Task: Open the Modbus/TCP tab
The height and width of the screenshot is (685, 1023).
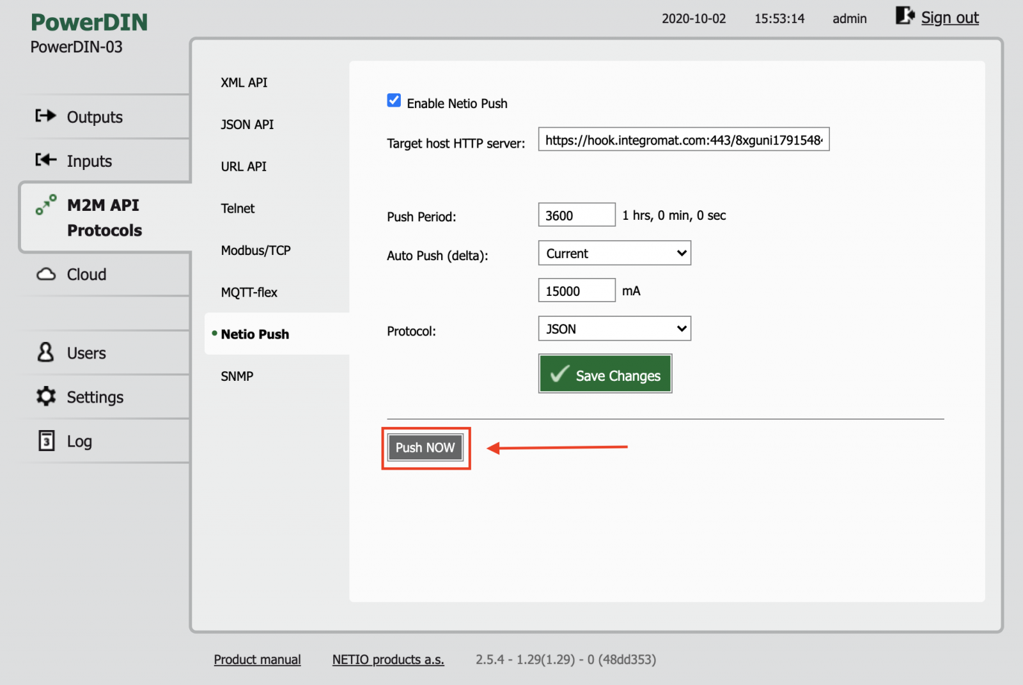Action: coord(256,250)
